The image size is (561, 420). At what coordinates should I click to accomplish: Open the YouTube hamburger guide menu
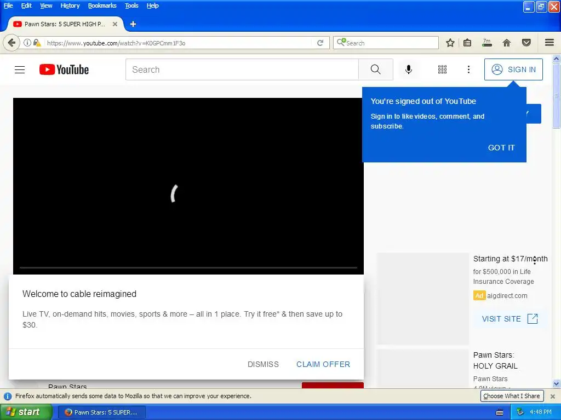coord(20,69)
